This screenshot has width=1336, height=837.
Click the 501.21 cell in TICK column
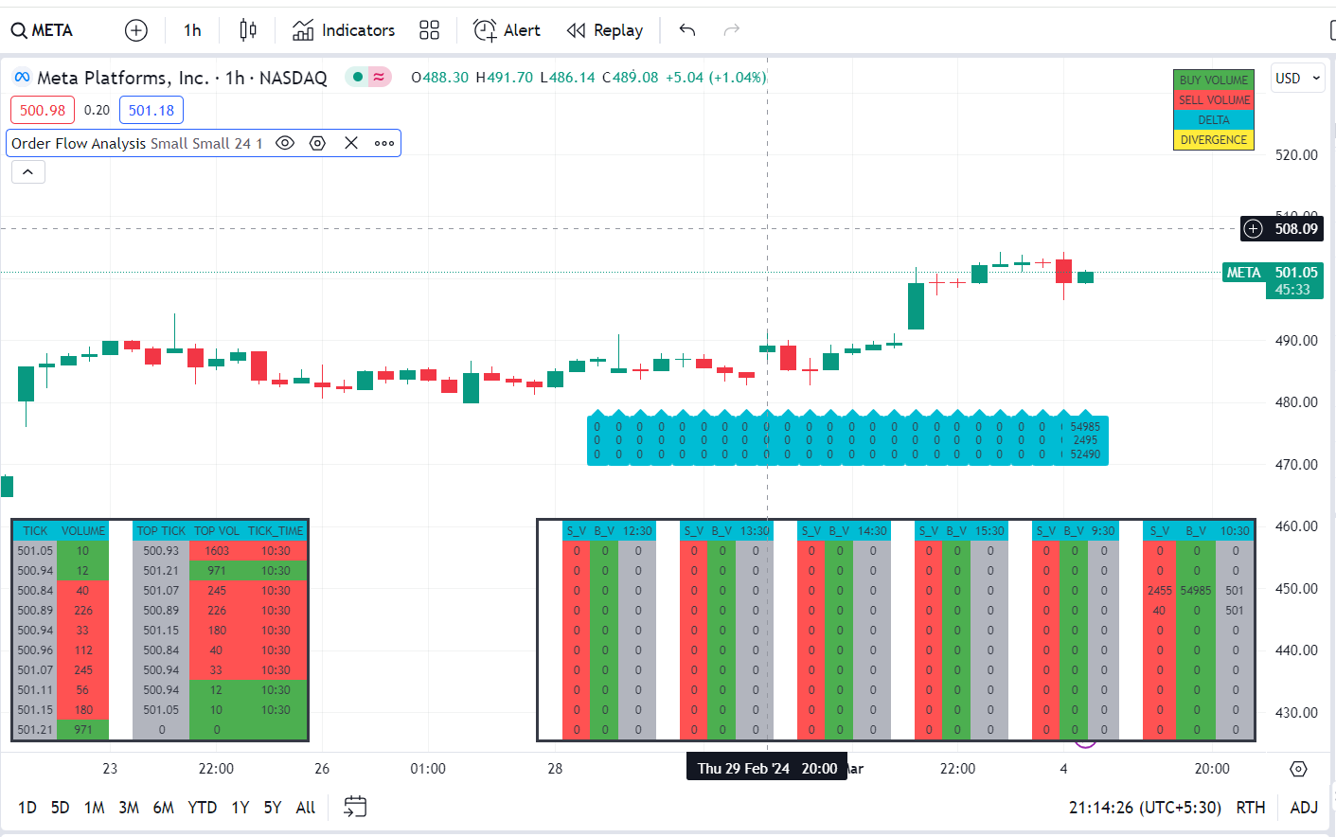pos(35,729)
